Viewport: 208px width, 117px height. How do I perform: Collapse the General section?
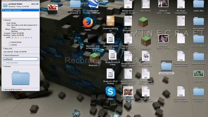click(x=3, y=20)
